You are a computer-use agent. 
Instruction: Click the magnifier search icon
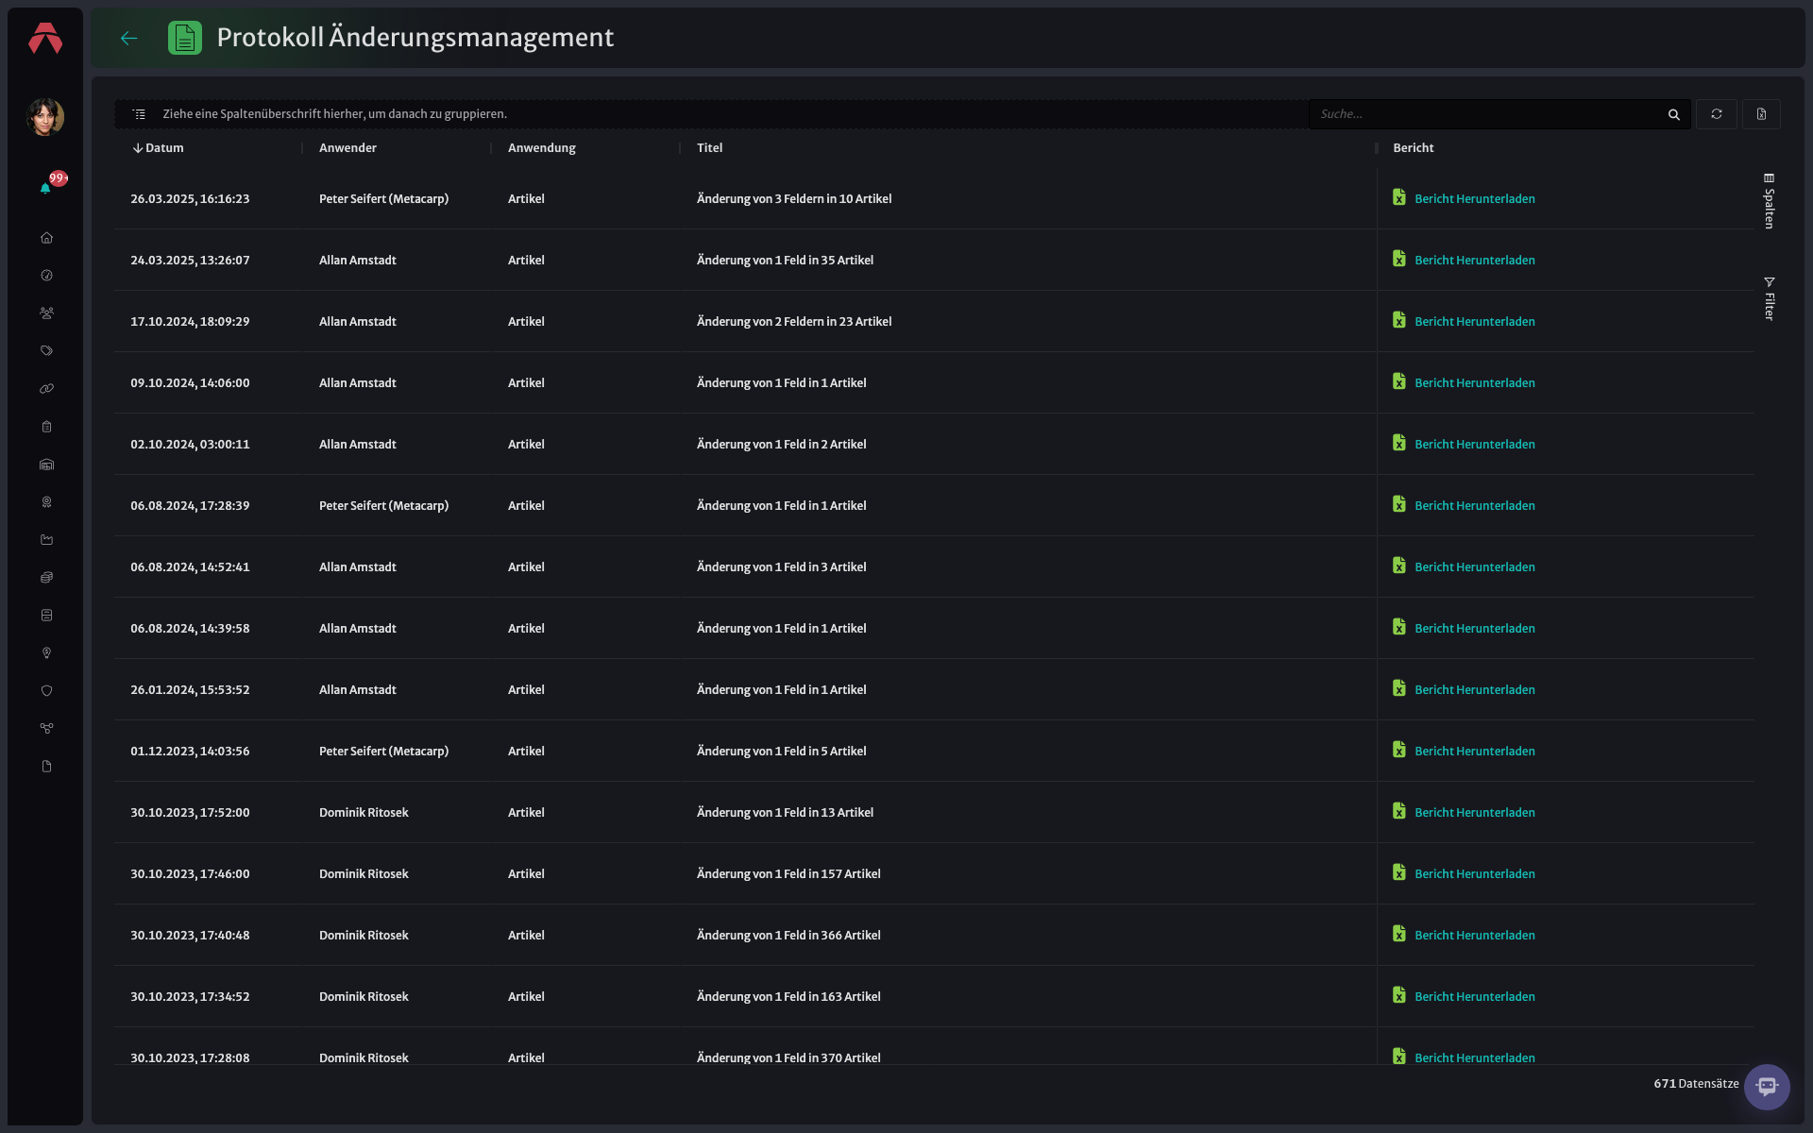[x=1674, y=114]
